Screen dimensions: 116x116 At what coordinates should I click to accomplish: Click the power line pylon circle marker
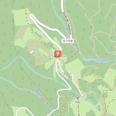pyautogui.click(x=7, y=105)
